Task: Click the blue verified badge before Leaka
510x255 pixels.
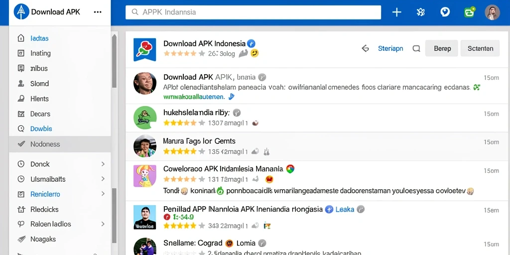Action: pyautogui.click(x=329, y=209)
